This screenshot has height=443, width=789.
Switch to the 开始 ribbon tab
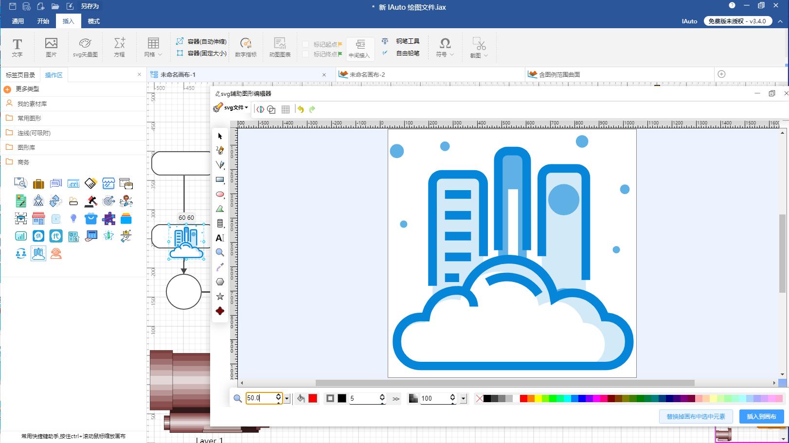pyautogui.click(x=43, y=21)
